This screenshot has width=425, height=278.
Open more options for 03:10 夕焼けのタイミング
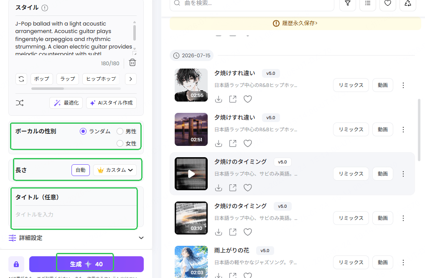[x=403, y=218]
